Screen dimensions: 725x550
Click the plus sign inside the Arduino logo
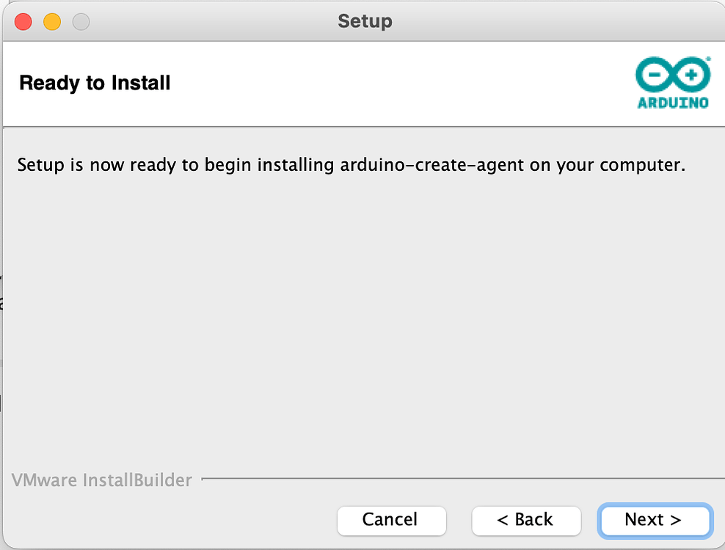(690, 73)
